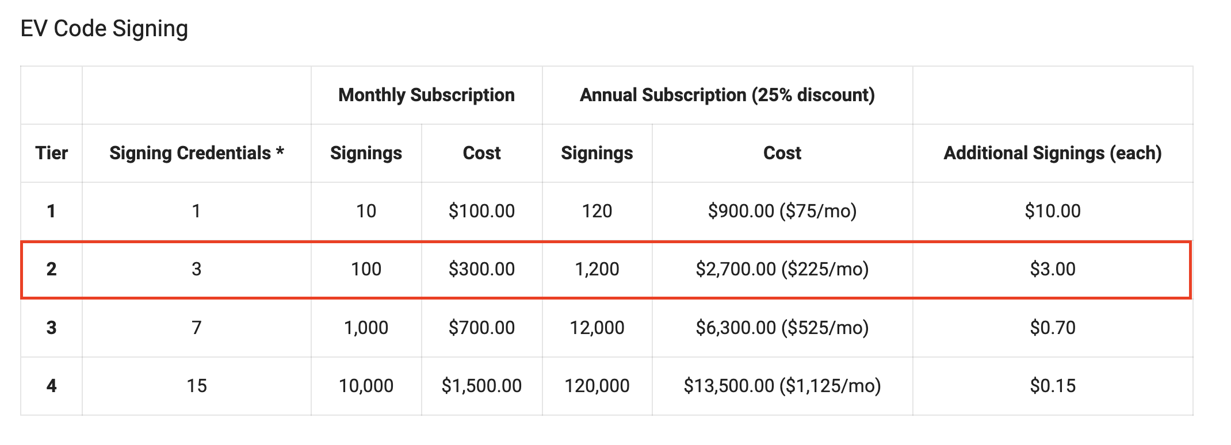
Task: Click the $100.00 monthly cost cell
Action: tap(481, 211)
